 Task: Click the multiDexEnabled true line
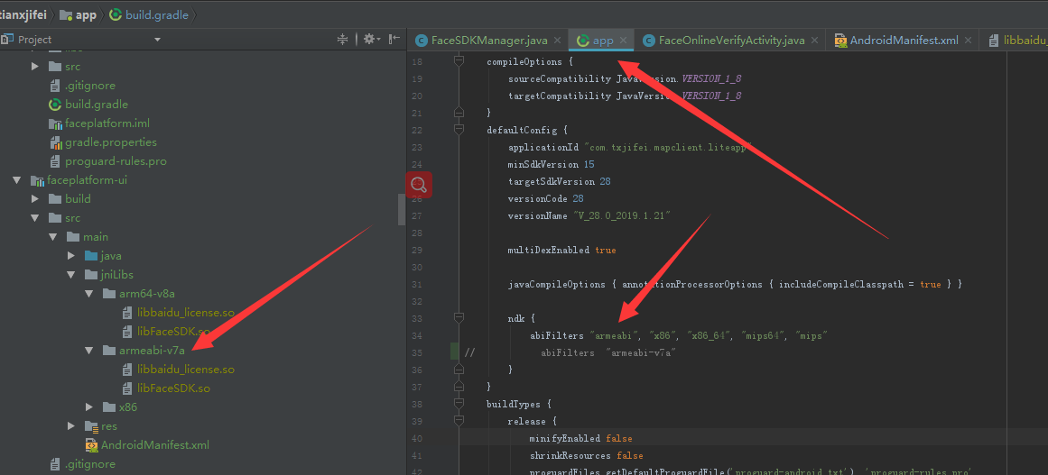click(x=561, y=251)
